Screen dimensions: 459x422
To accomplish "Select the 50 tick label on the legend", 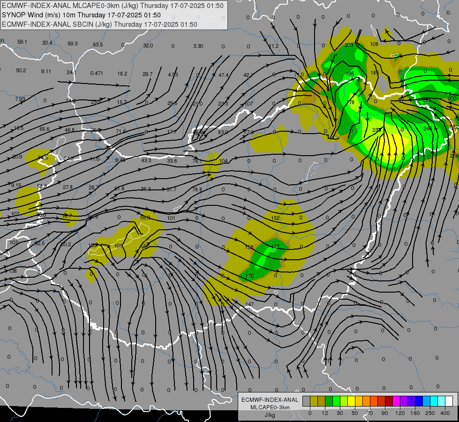I will (x=355, y=413).
